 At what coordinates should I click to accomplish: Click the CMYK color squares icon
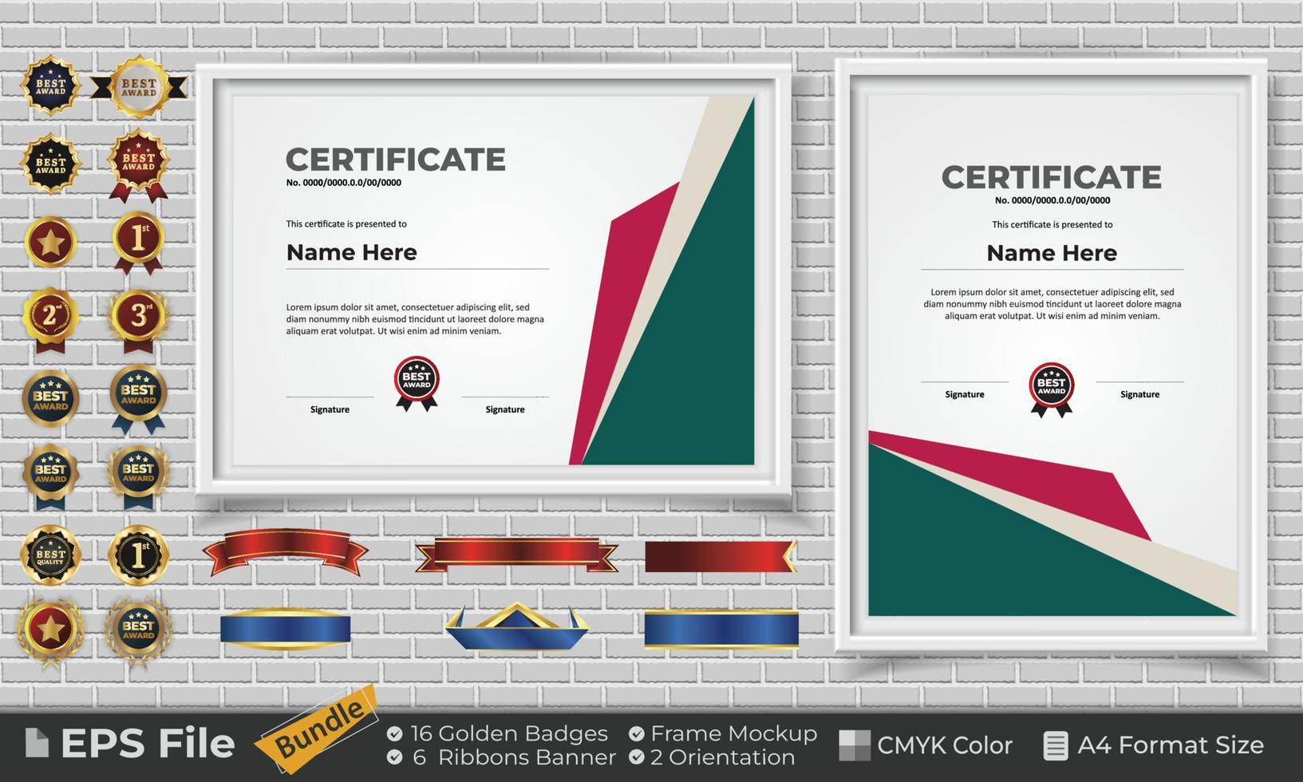click(x=855, y=745)
